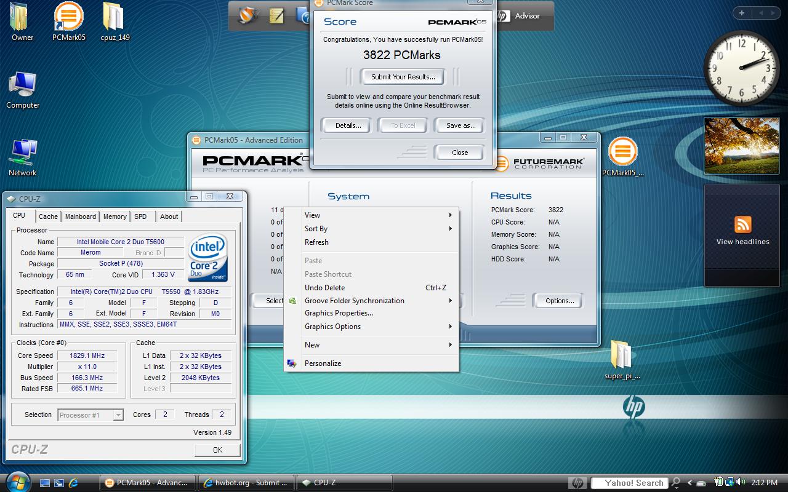Switch to the About tab in CPU-Z

coord(169,216)
